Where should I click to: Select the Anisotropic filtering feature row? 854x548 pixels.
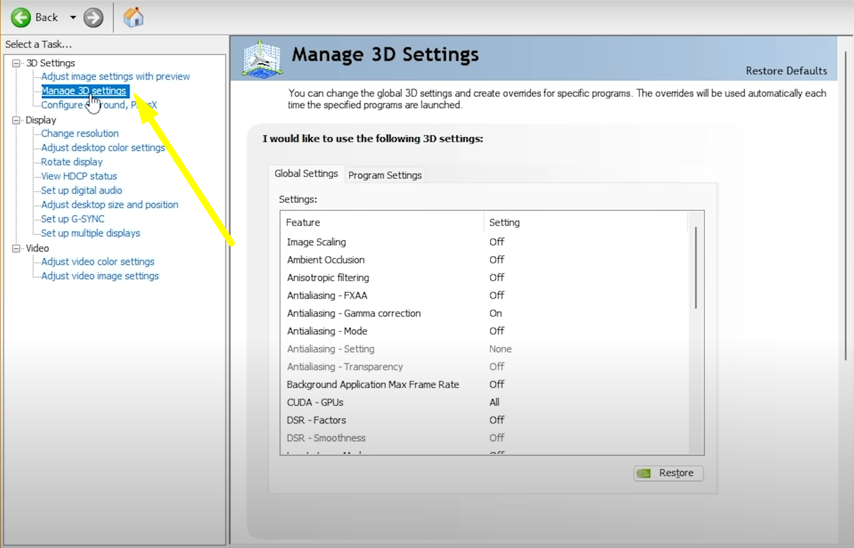[484, 278]
